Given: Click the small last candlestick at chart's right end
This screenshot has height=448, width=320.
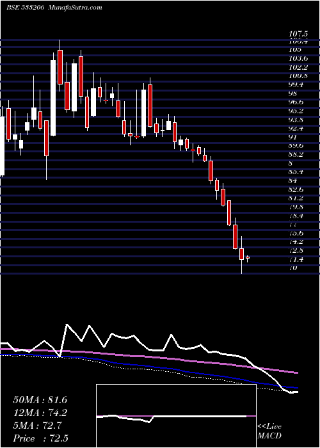Looking at the screenshot, I should 248,258.
